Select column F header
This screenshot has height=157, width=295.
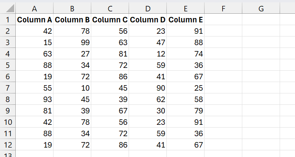tap(223, 9)
